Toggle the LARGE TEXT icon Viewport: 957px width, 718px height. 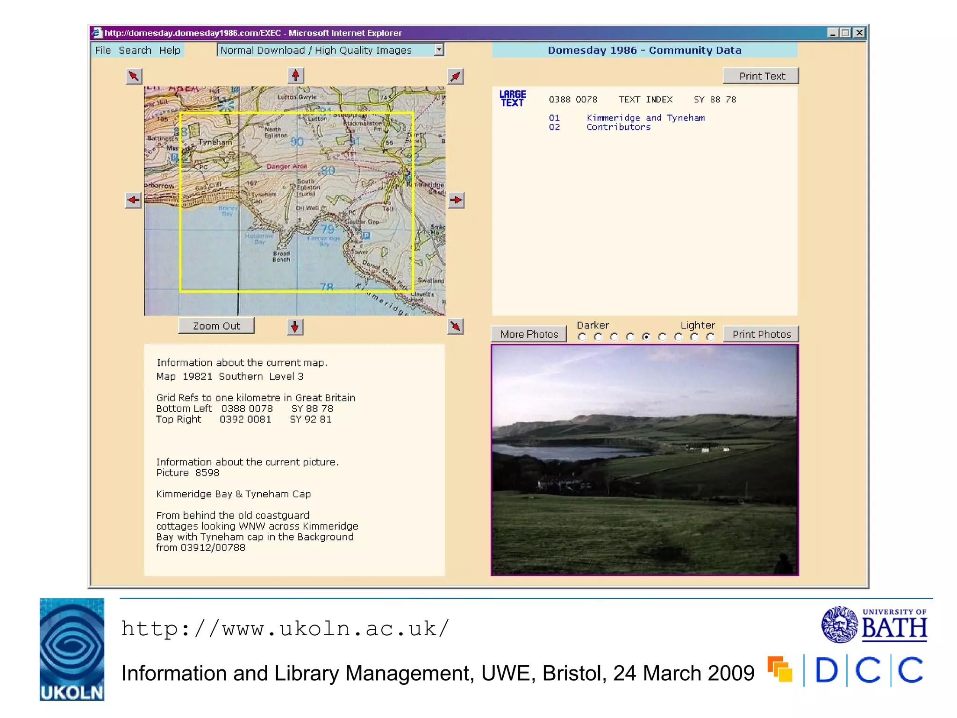[x=512, y=99]
